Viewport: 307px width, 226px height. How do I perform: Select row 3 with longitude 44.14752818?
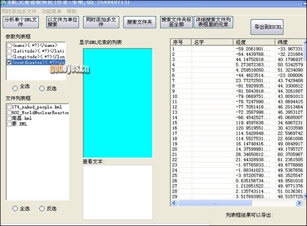click(237, 60)
